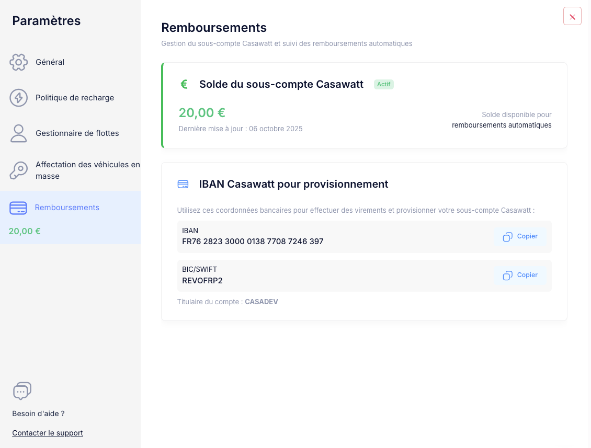Click the blue card icon beside IBAN Casawatt
Image resolution: width=591 pixels, height=448 pixels.
point(183,184)
